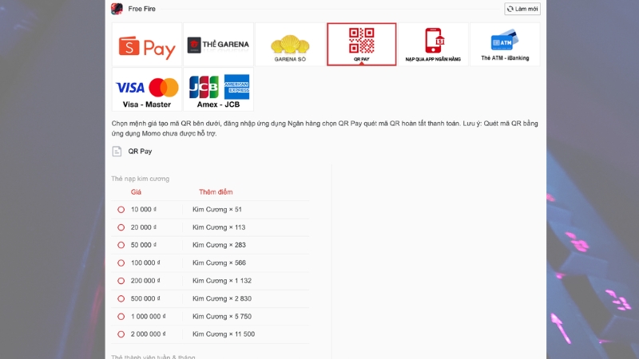639x359 pixels.
Task: Click Kim Cương × 5 750 text
Action: pos(222,316)
